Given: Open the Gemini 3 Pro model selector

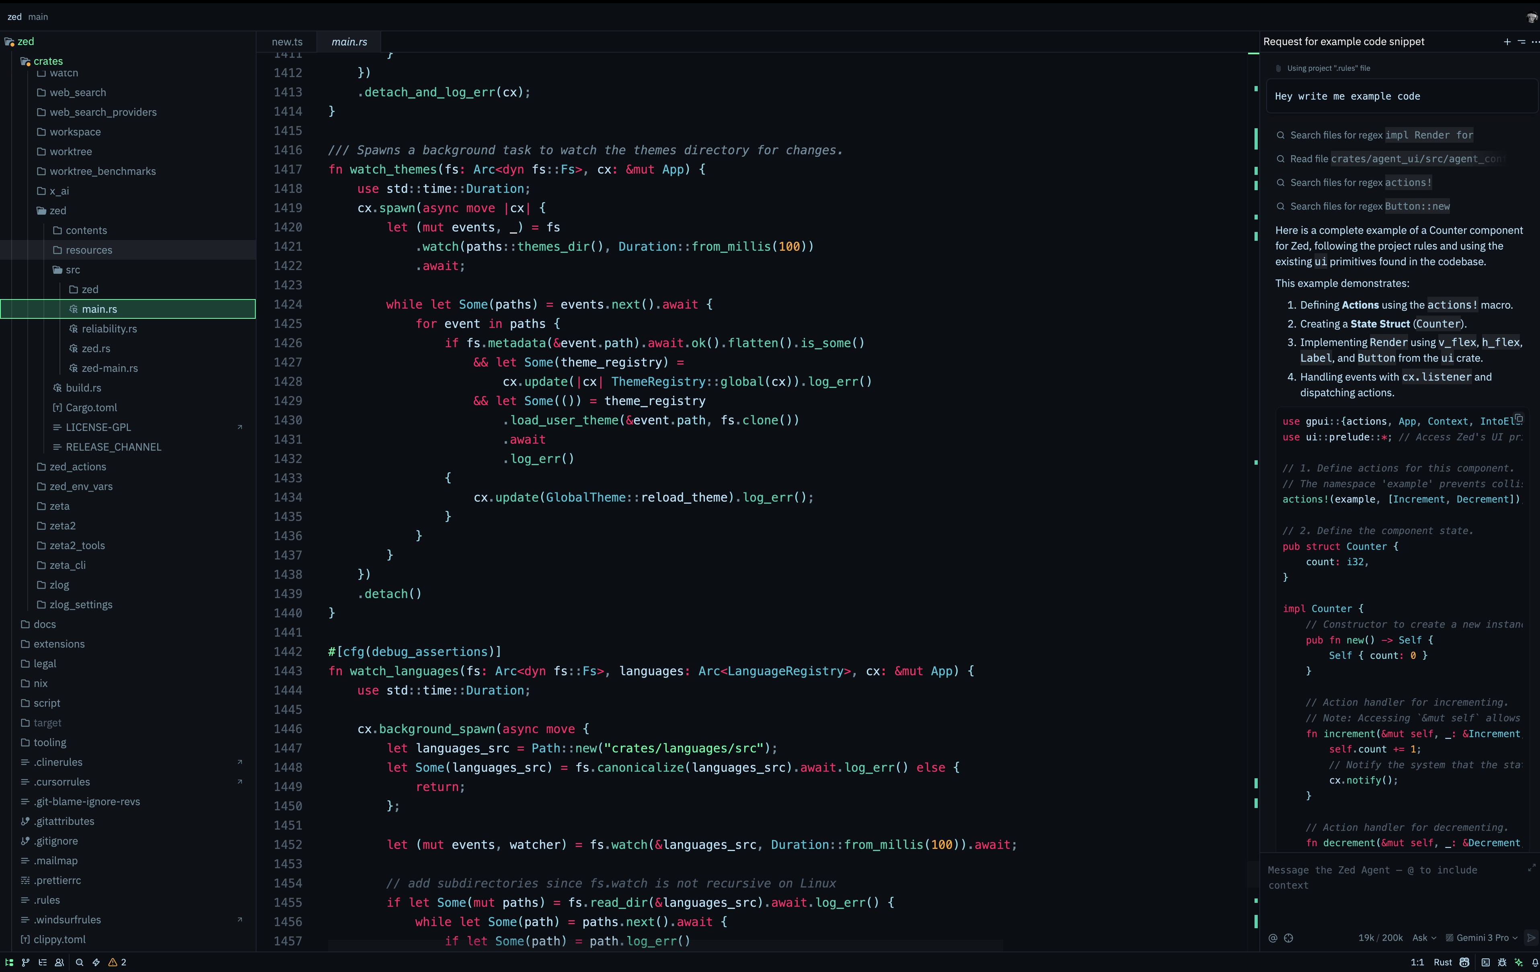Looking at the screenshot, I should (x=1482, y=937).
